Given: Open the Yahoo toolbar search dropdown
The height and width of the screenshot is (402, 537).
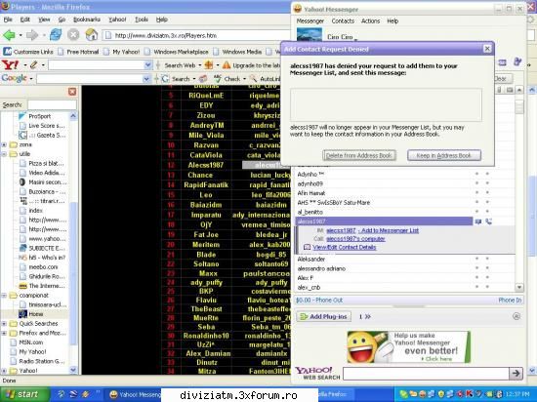Looking at the screenshot, I should point(147,64).
